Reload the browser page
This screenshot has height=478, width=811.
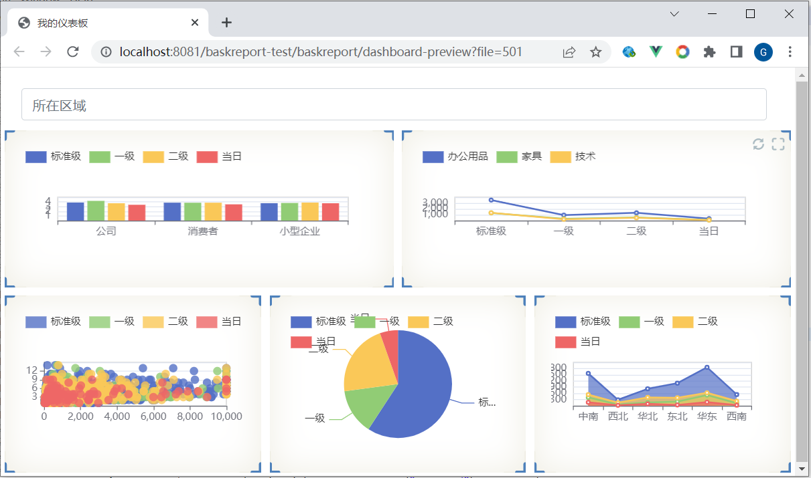tap(73, 52)
